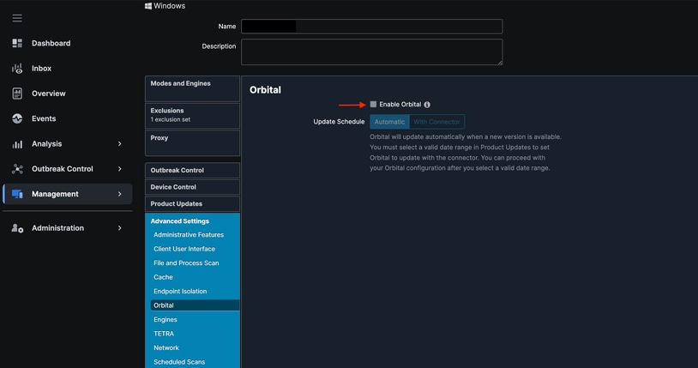The image size is (698, 368).
Task: Click the Advanced Settings header
Action: point(180,221)
